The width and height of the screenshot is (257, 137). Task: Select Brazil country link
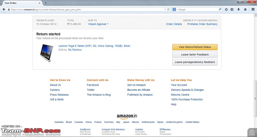(69, 122)
